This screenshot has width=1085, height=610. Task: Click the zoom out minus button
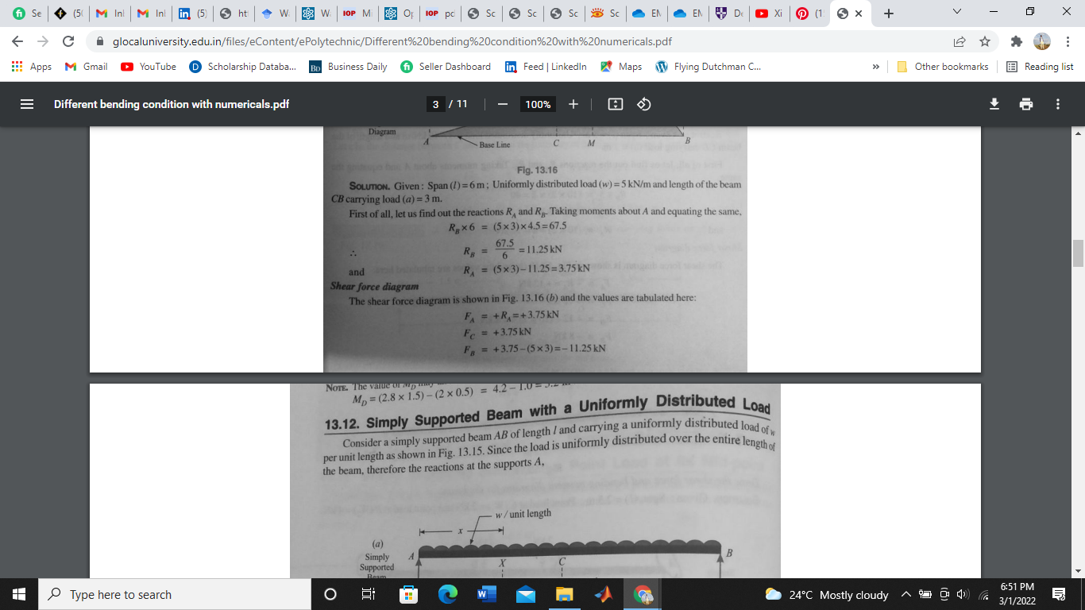pos(502,104)
